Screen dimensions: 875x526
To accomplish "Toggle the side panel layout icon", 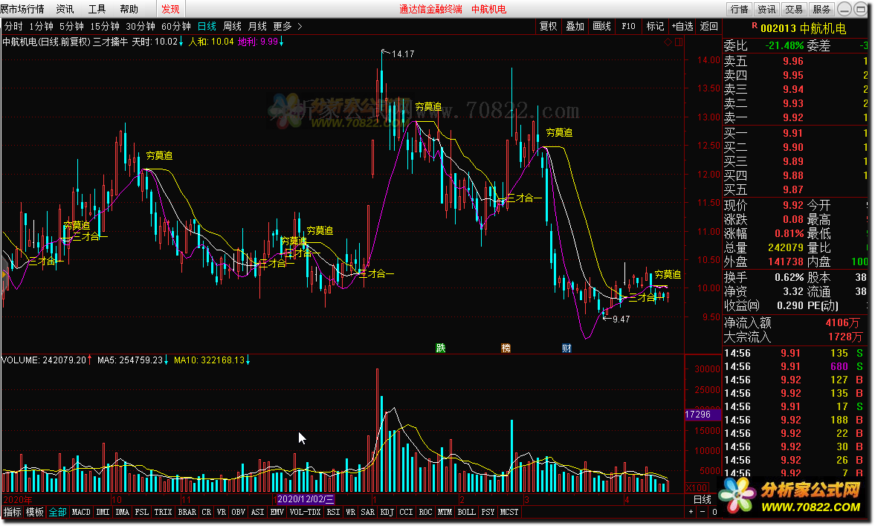I will point(679,42).
